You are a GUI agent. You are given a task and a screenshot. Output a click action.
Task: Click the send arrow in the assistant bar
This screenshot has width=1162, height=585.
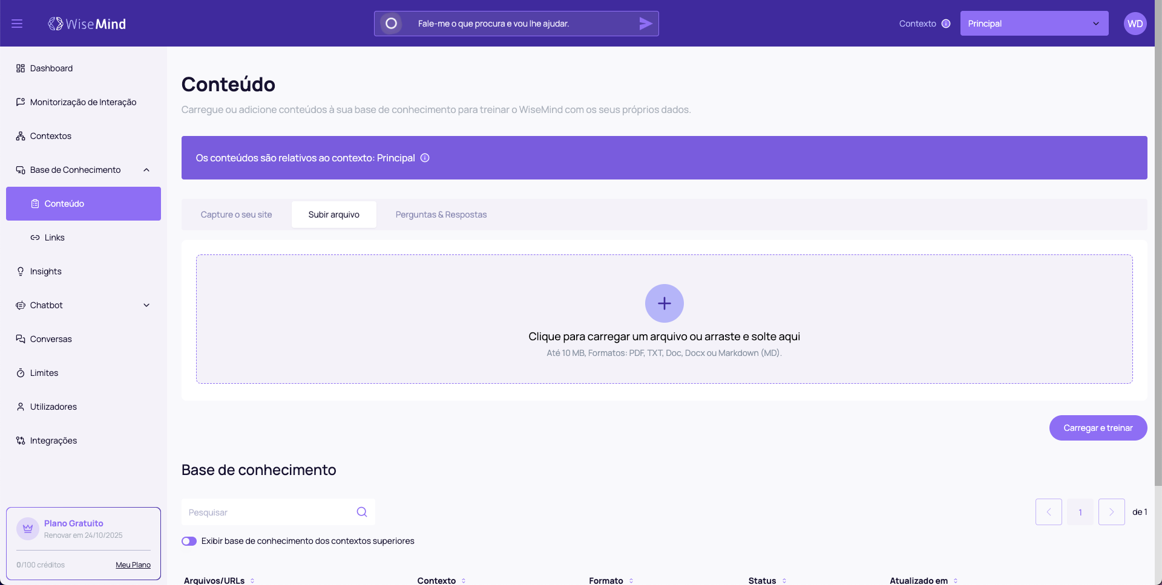[x=645, y=24]
